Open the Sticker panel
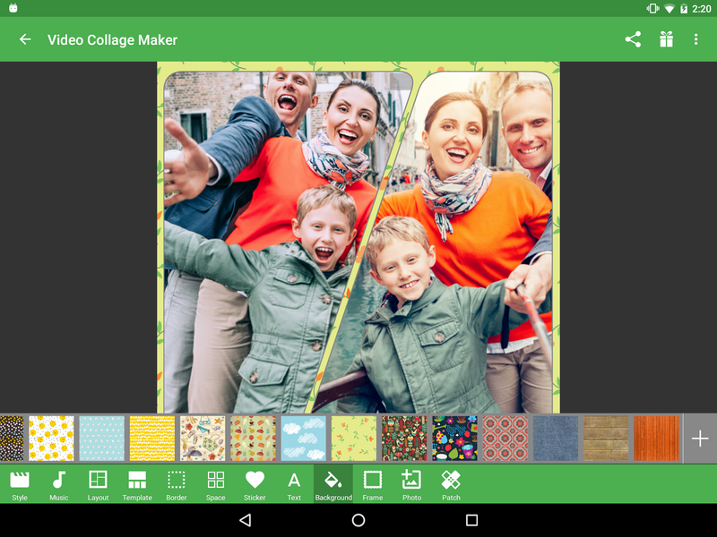This screenshot has height=537, width=717. (x=255, y=483)
